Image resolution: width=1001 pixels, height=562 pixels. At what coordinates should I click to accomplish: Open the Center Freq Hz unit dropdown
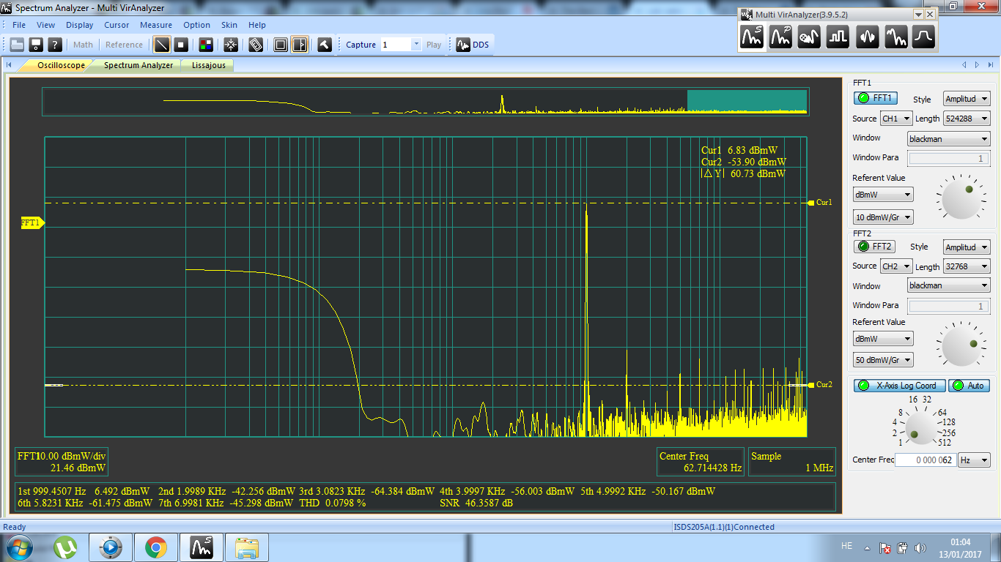coord(974,460)
